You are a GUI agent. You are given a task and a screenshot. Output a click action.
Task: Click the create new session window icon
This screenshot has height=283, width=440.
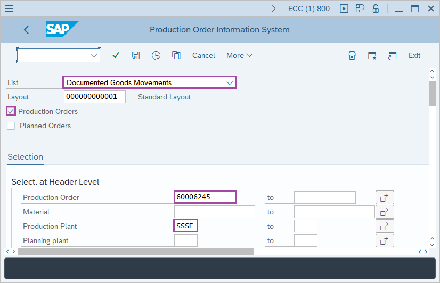(372, 55)
